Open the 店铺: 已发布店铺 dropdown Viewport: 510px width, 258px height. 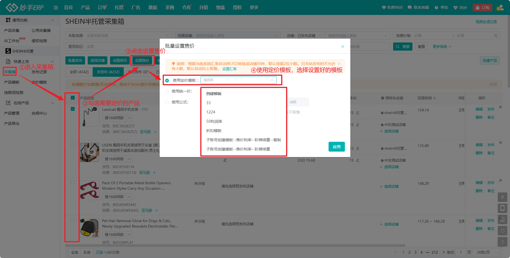304,36
